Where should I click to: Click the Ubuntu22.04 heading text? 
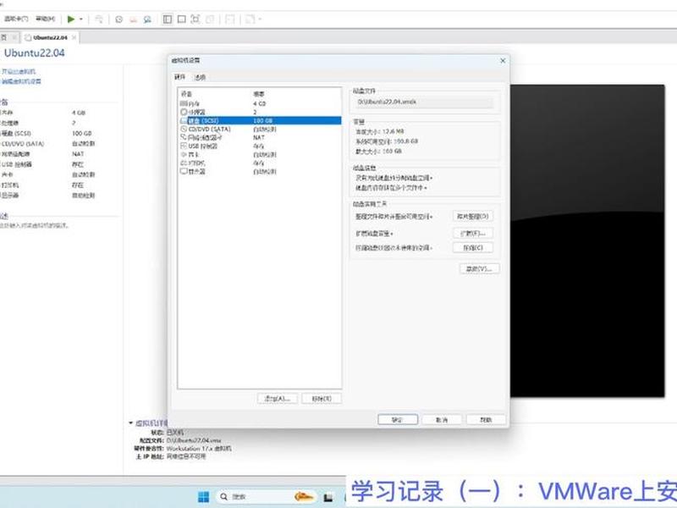[34, 53]
